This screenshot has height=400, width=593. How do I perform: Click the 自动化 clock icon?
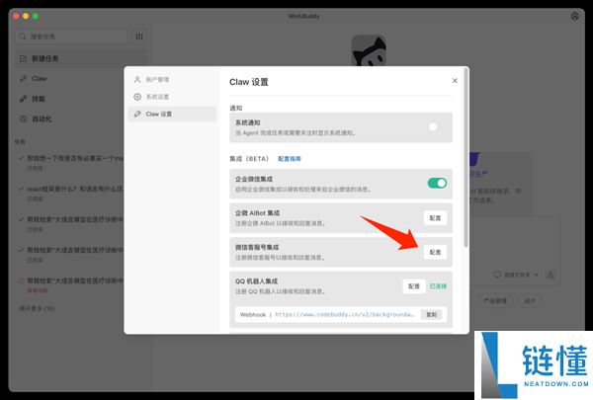pos(23,119)
